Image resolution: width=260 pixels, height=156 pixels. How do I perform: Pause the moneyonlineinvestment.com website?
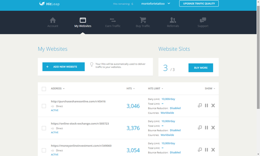point(206,149)
